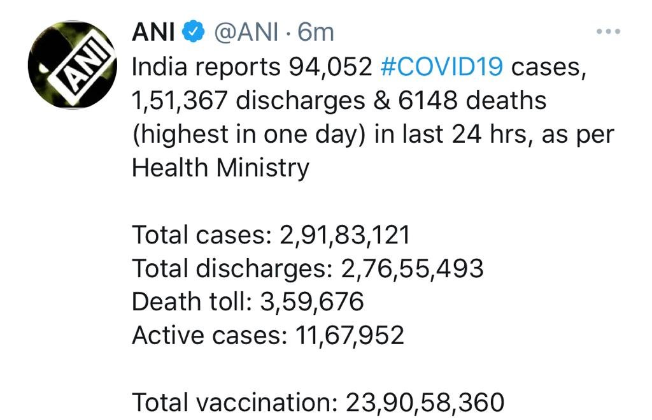Image resolution: width=652 pixels, height=420 pixels.
Task: Open the ANI display name profile
Action: pyautogui.click(x=153, y=32)
